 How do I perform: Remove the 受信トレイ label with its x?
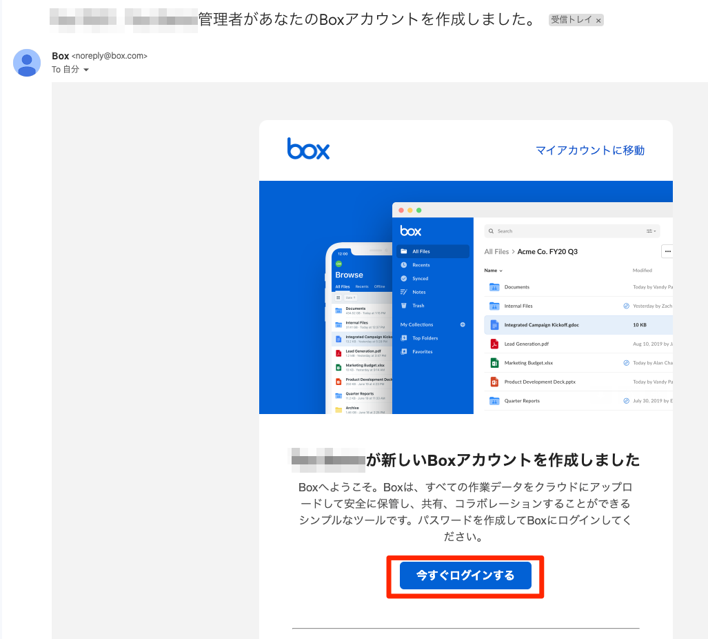click(598, 20)
